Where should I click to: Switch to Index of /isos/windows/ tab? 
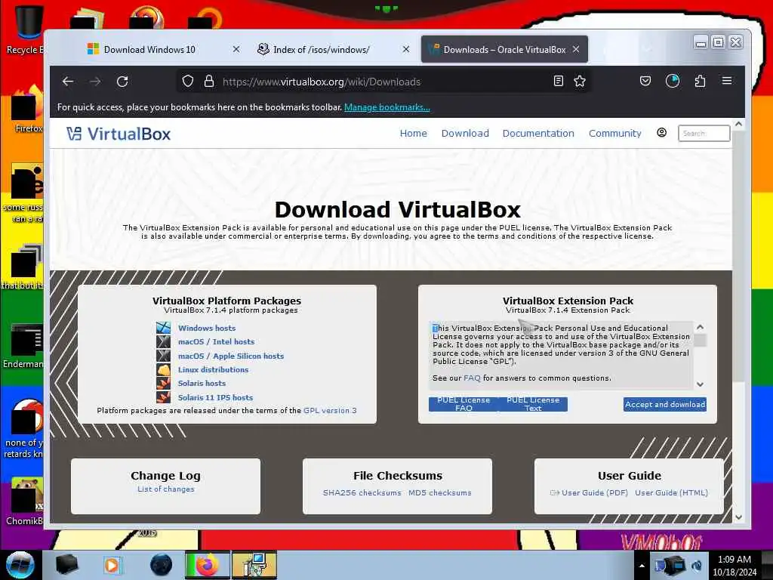[x=321, y=49]
